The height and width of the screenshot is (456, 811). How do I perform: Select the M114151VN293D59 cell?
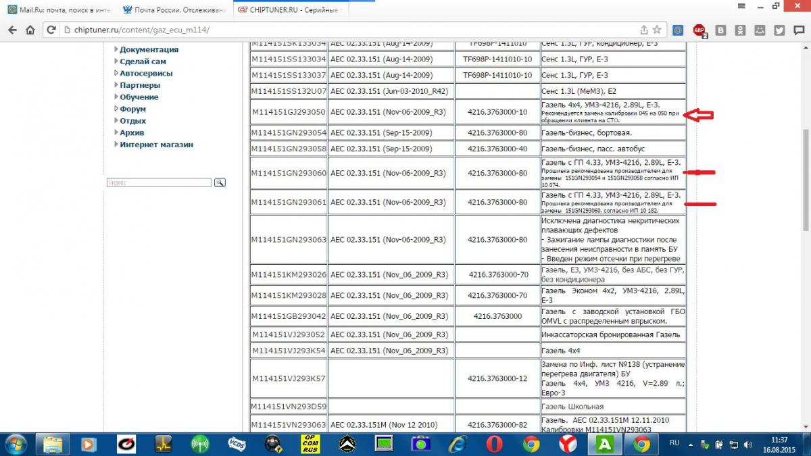[289, 407]
